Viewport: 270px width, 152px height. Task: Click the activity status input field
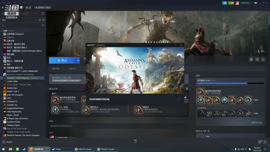click(119, 126)
